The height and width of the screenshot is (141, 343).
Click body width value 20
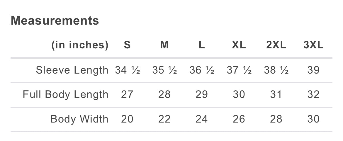pos(127,119)
